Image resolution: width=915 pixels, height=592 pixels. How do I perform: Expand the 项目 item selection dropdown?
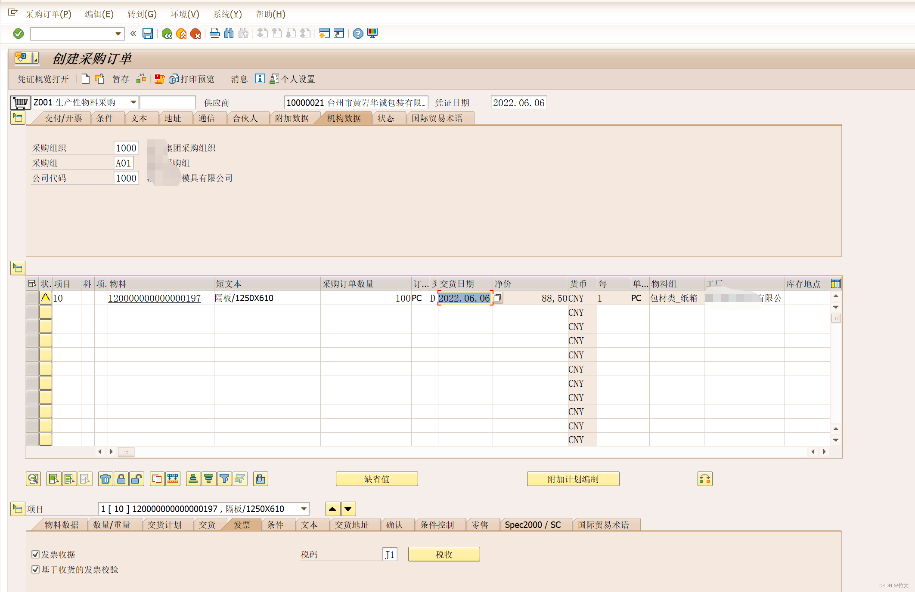(304, 509)
